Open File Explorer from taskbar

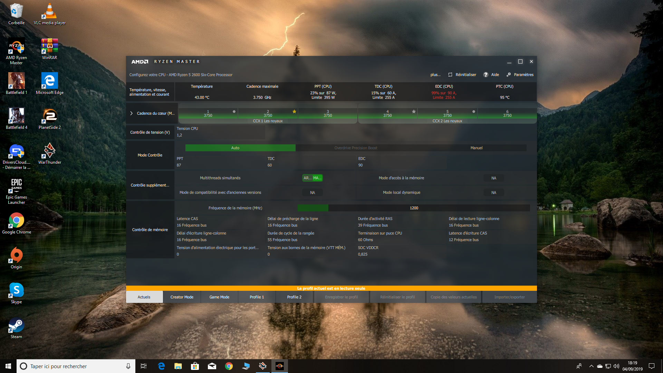click(x=178, y=366)
